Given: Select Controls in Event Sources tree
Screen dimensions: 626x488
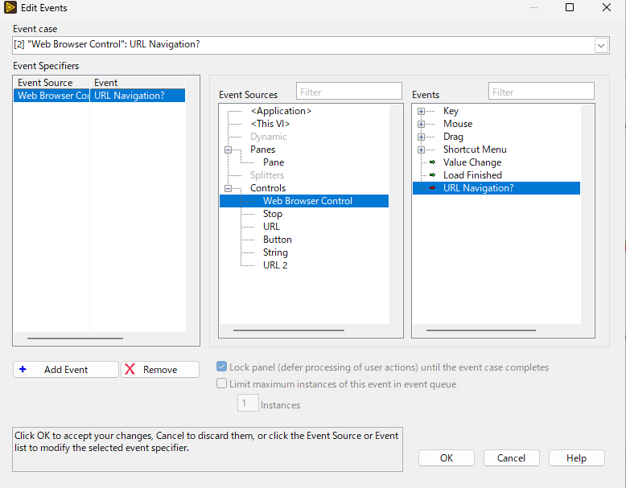Looking at the screenshot, I should coord(268,188).
